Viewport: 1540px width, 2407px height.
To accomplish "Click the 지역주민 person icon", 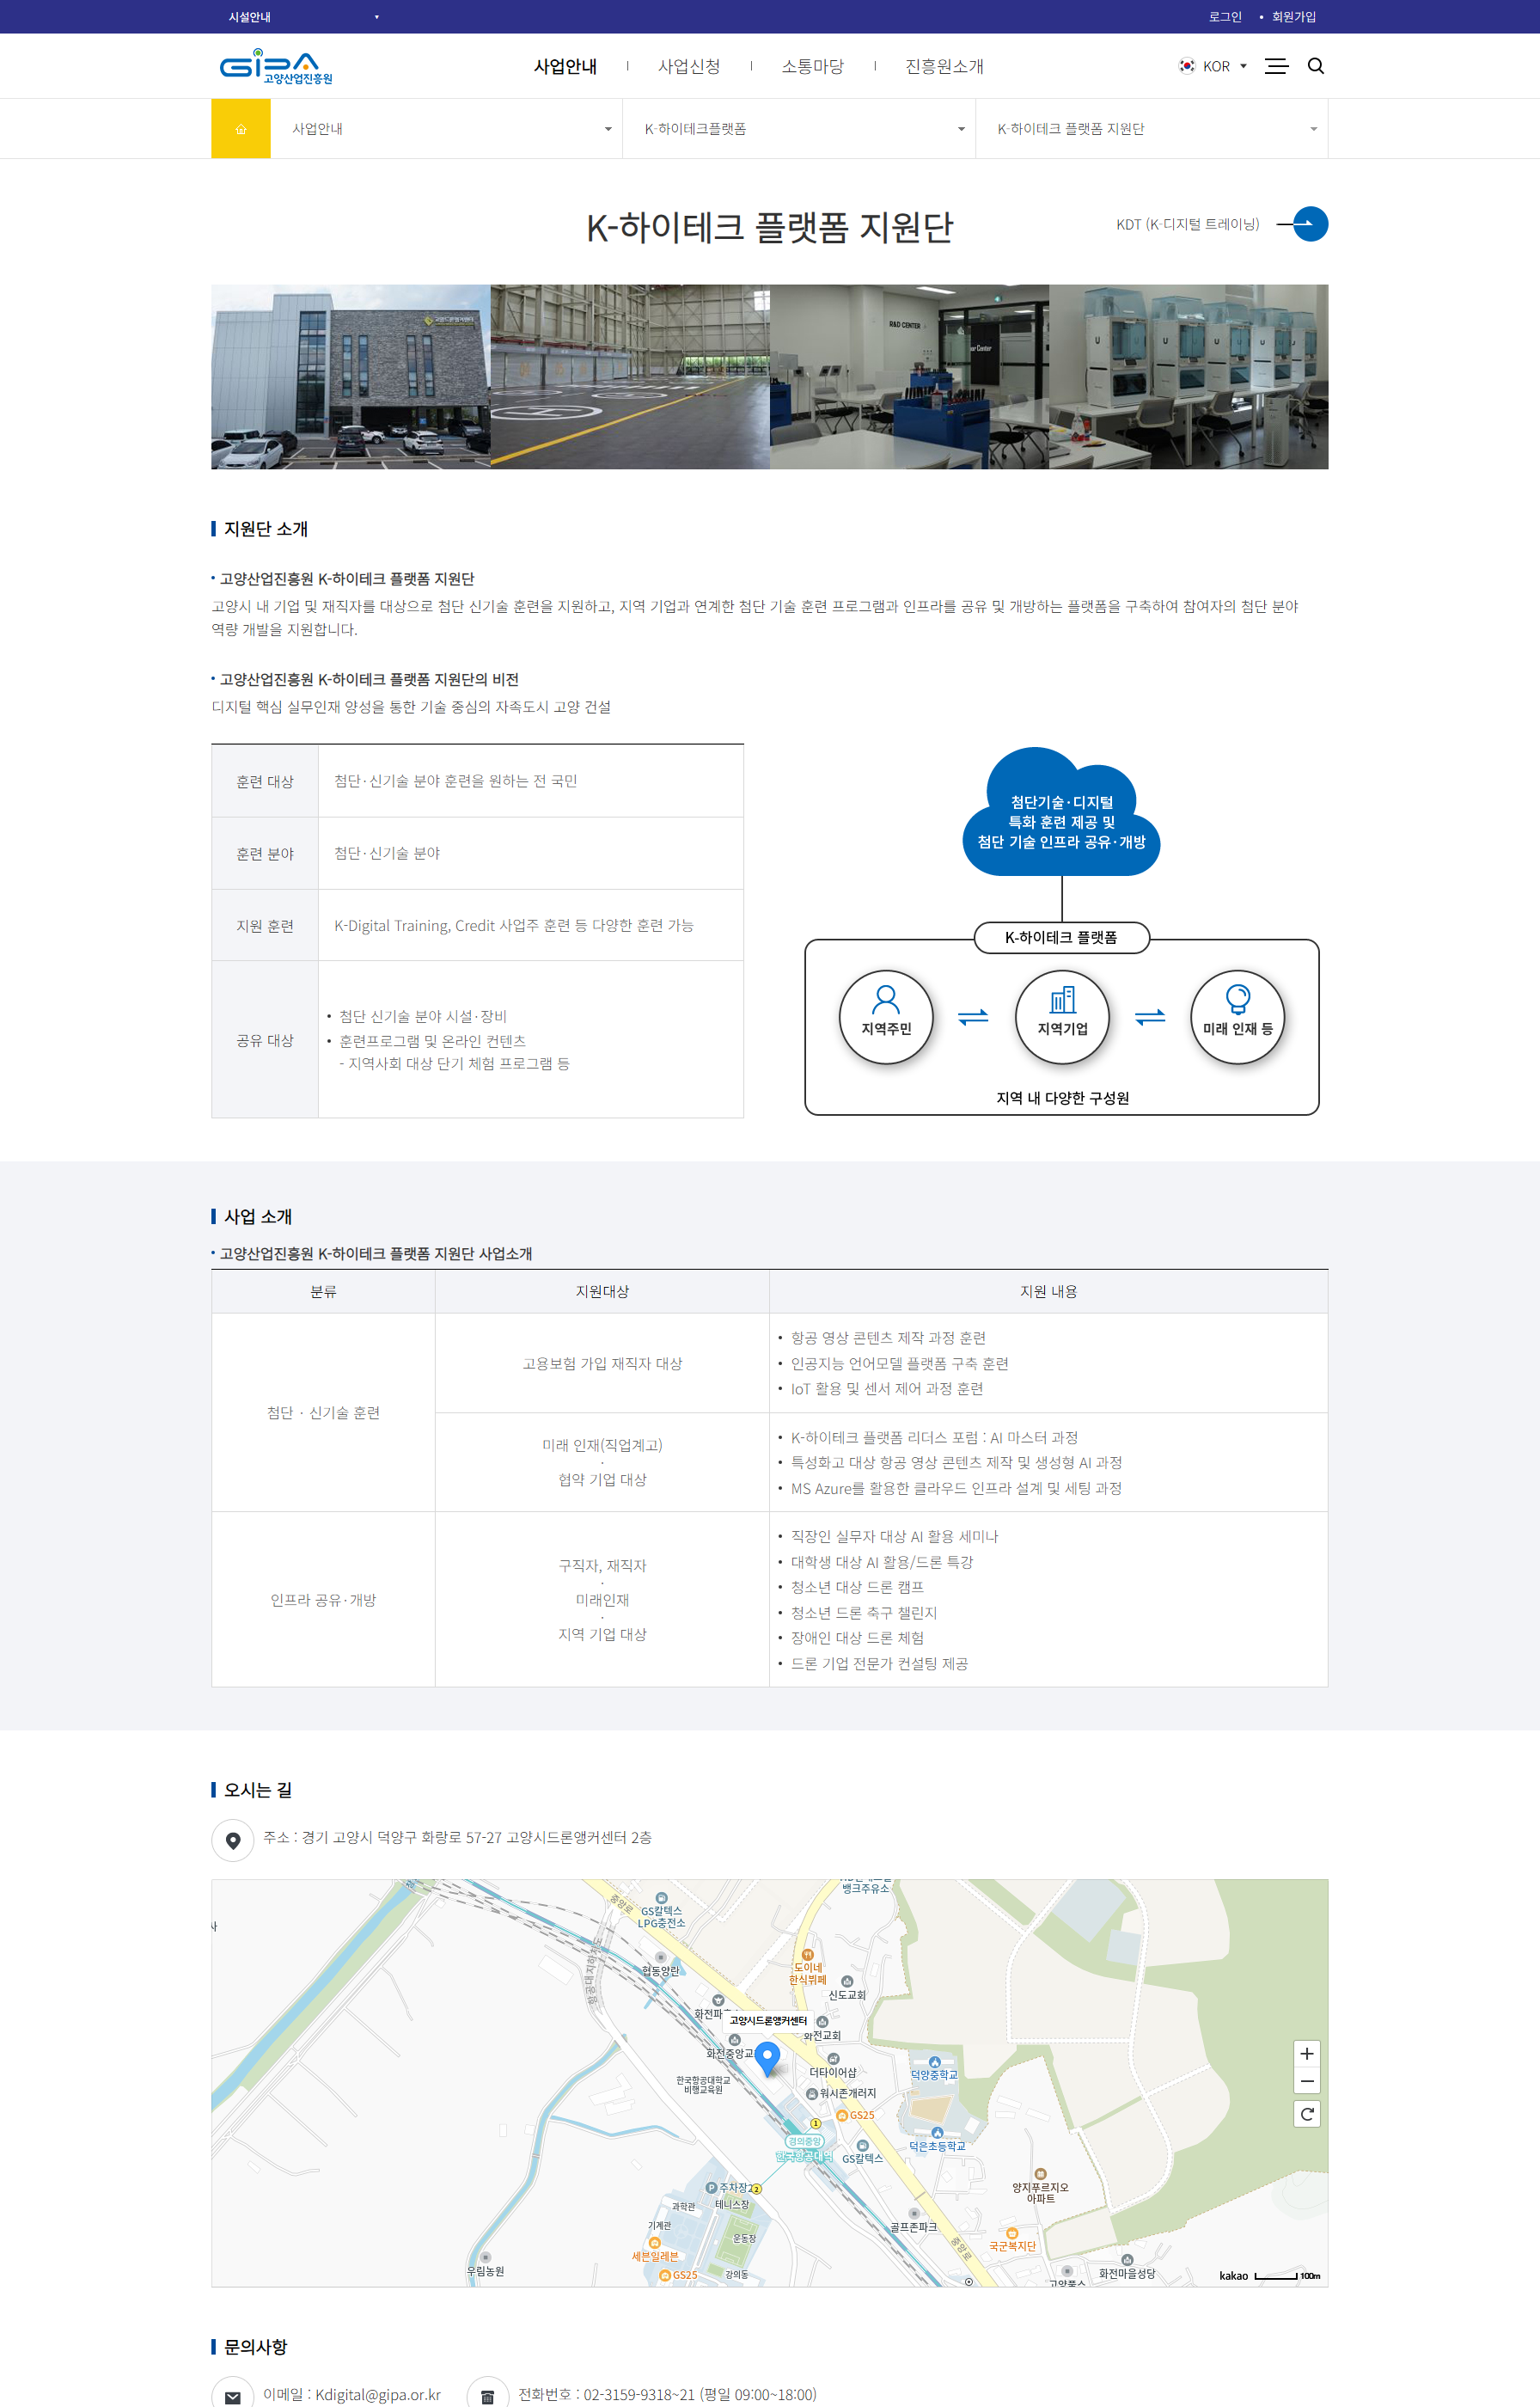I will click(886, 999).
